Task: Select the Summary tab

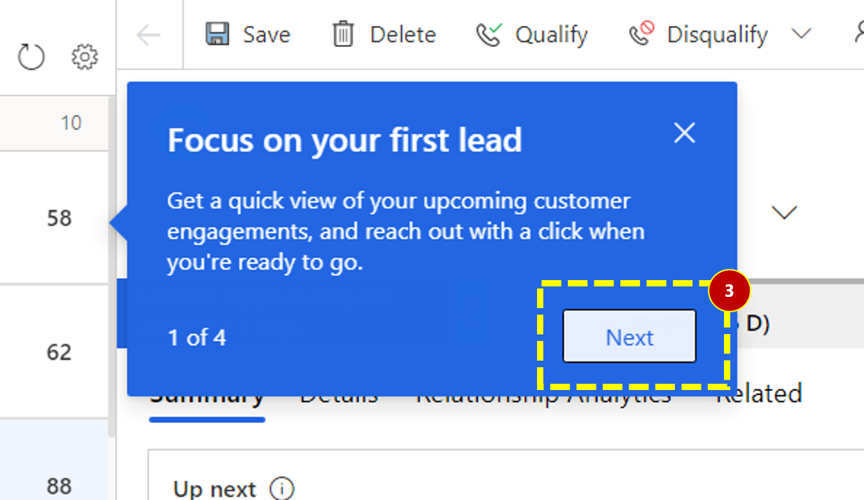Action: (207, 394)
